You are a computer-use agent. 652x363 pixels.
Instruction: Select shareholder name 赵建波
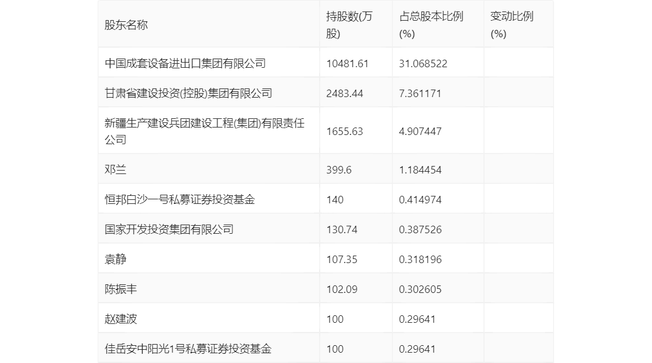click(x=121, y=319)
